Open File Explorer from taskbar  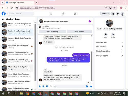tap(21, 93)
